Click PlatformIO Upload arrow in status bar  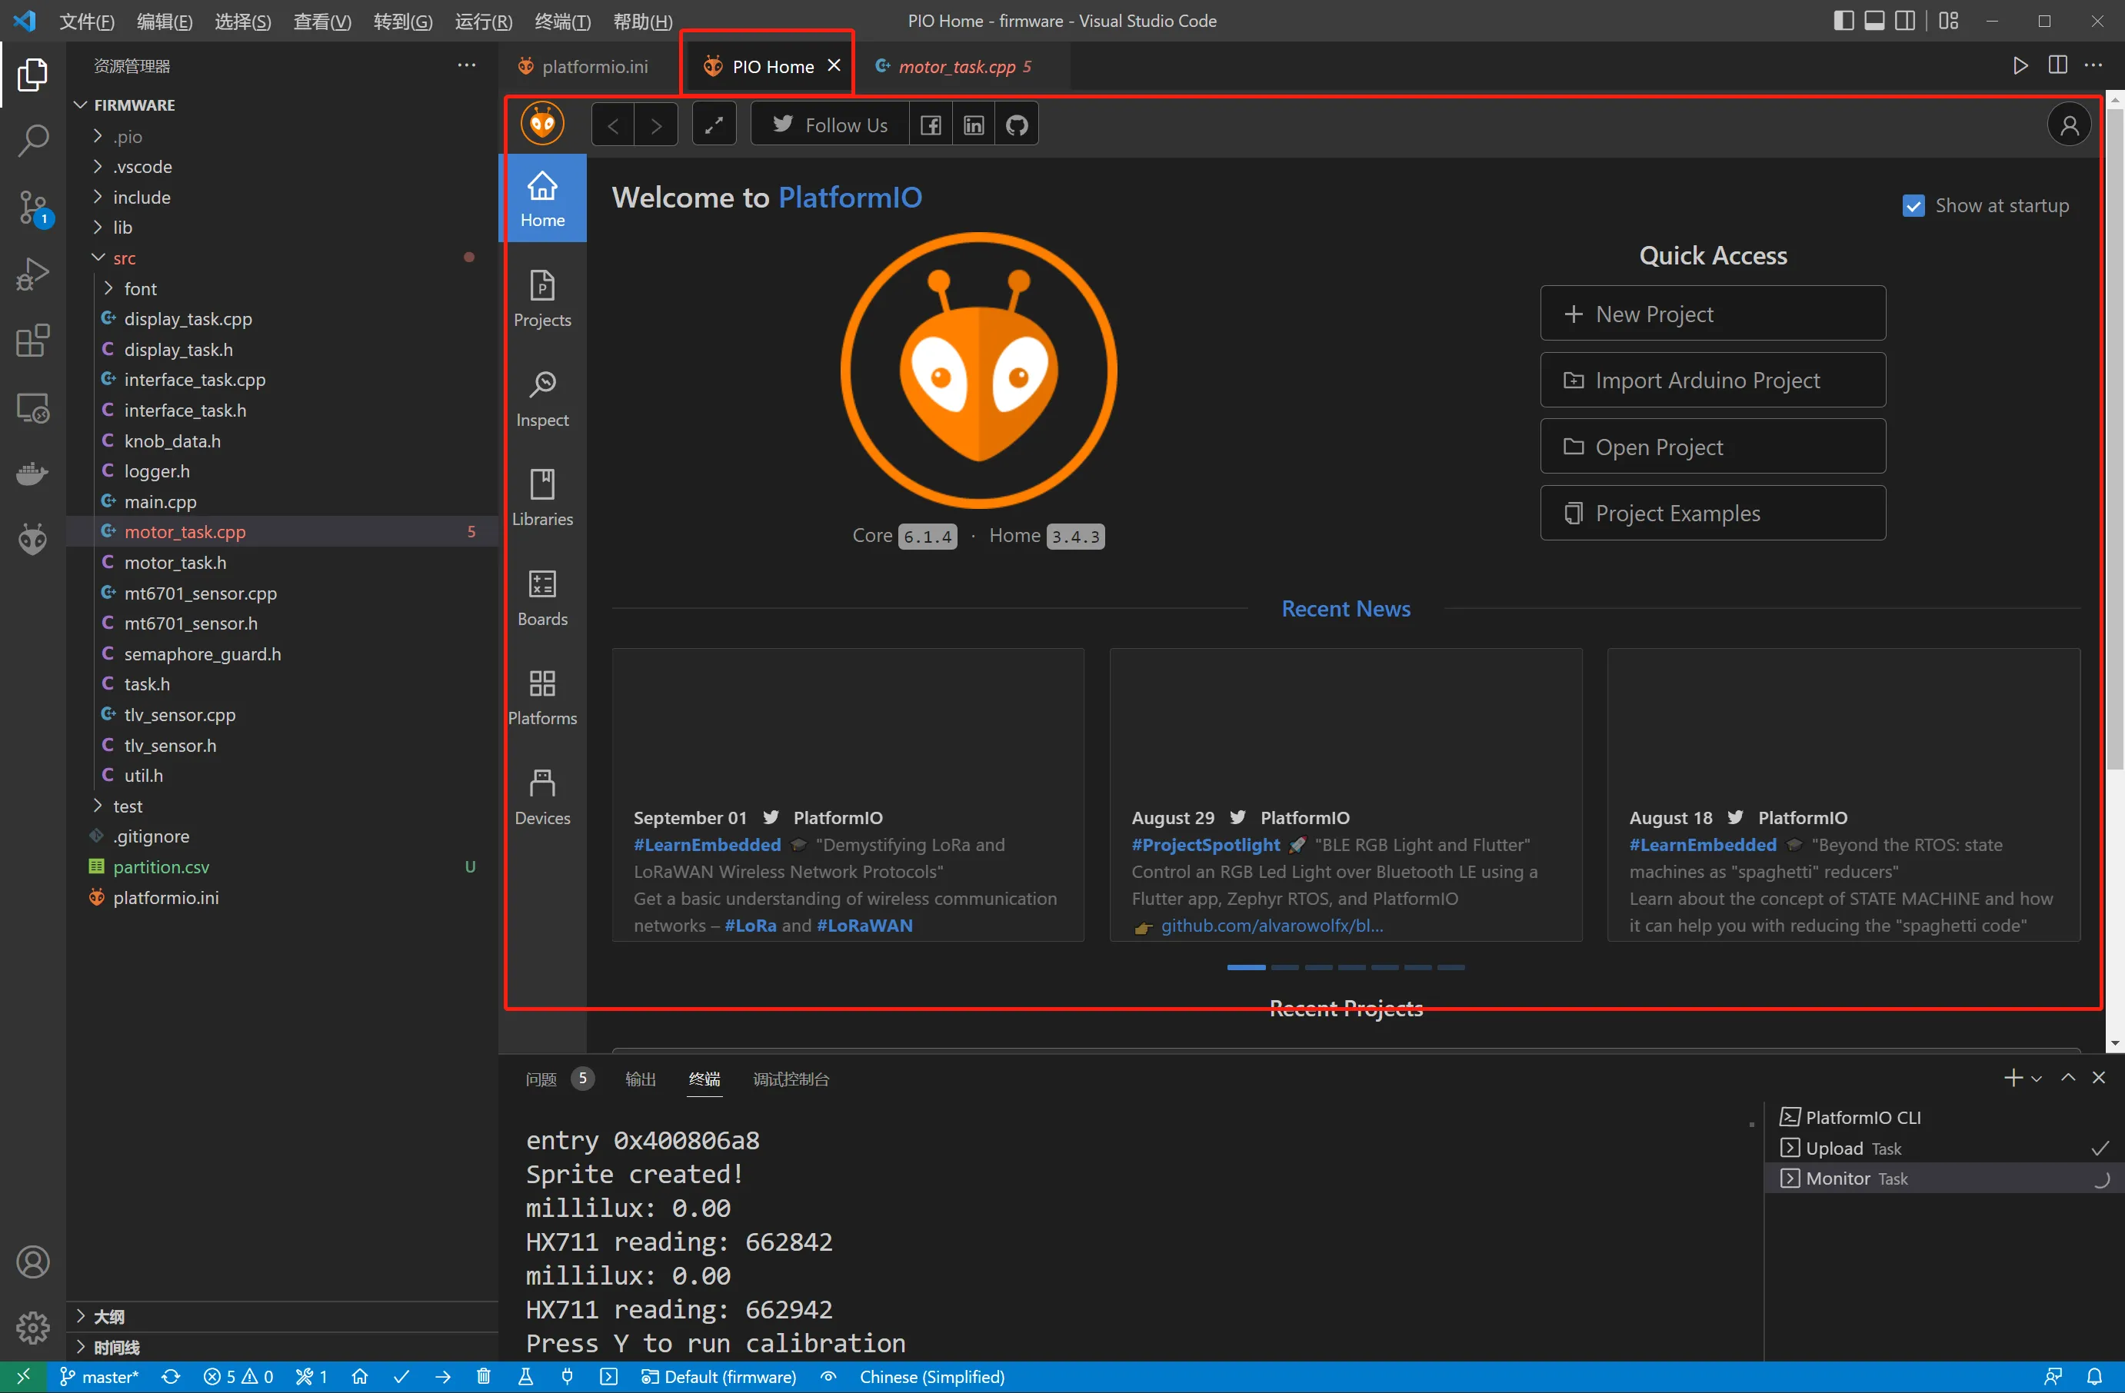coord(443,1377)
